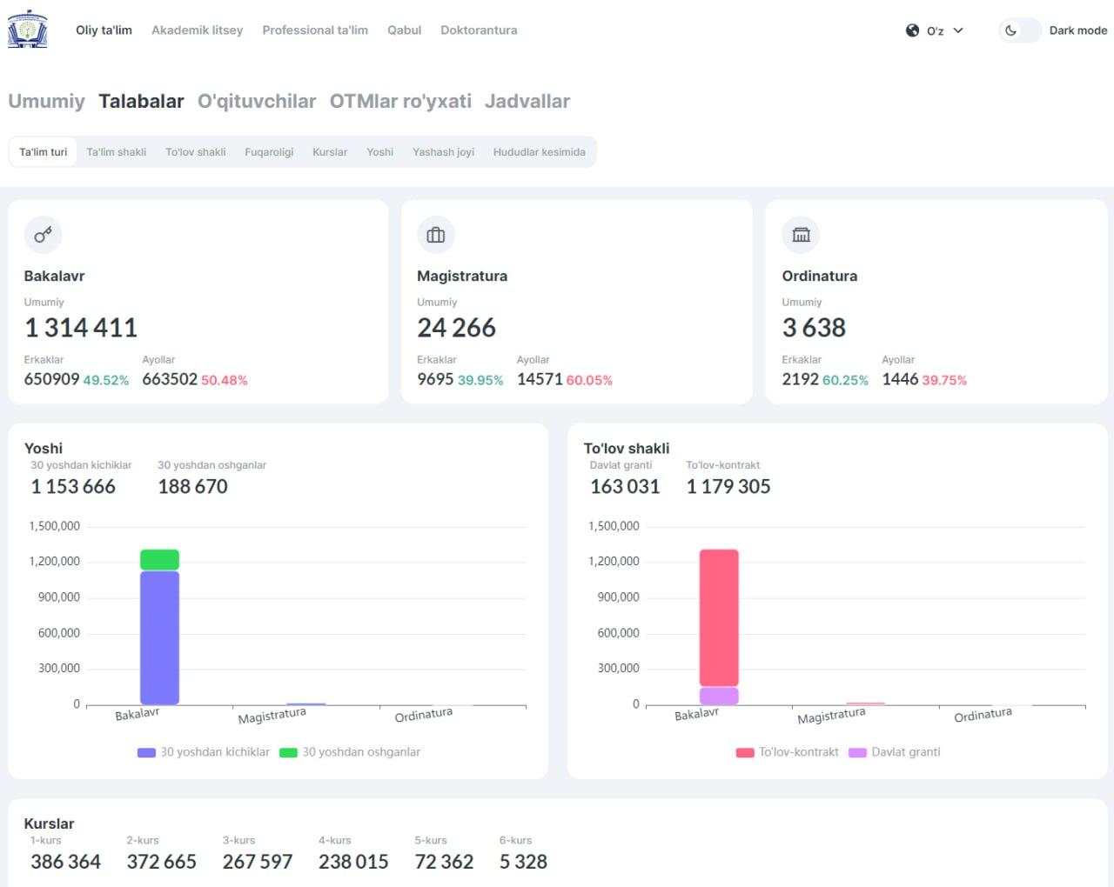Click the globe language icon
This screenshot has width=1114, height=887.
point(912,30)
